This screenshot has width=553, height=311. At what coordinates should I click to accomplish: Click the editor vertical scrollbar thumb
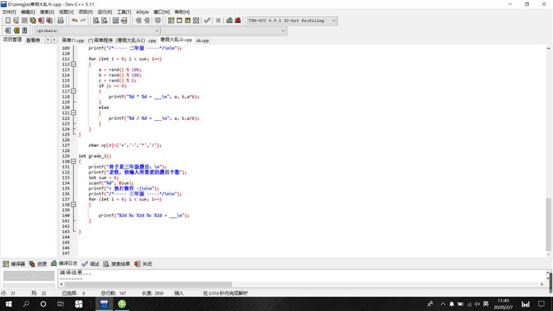click(x=548, y=224)
